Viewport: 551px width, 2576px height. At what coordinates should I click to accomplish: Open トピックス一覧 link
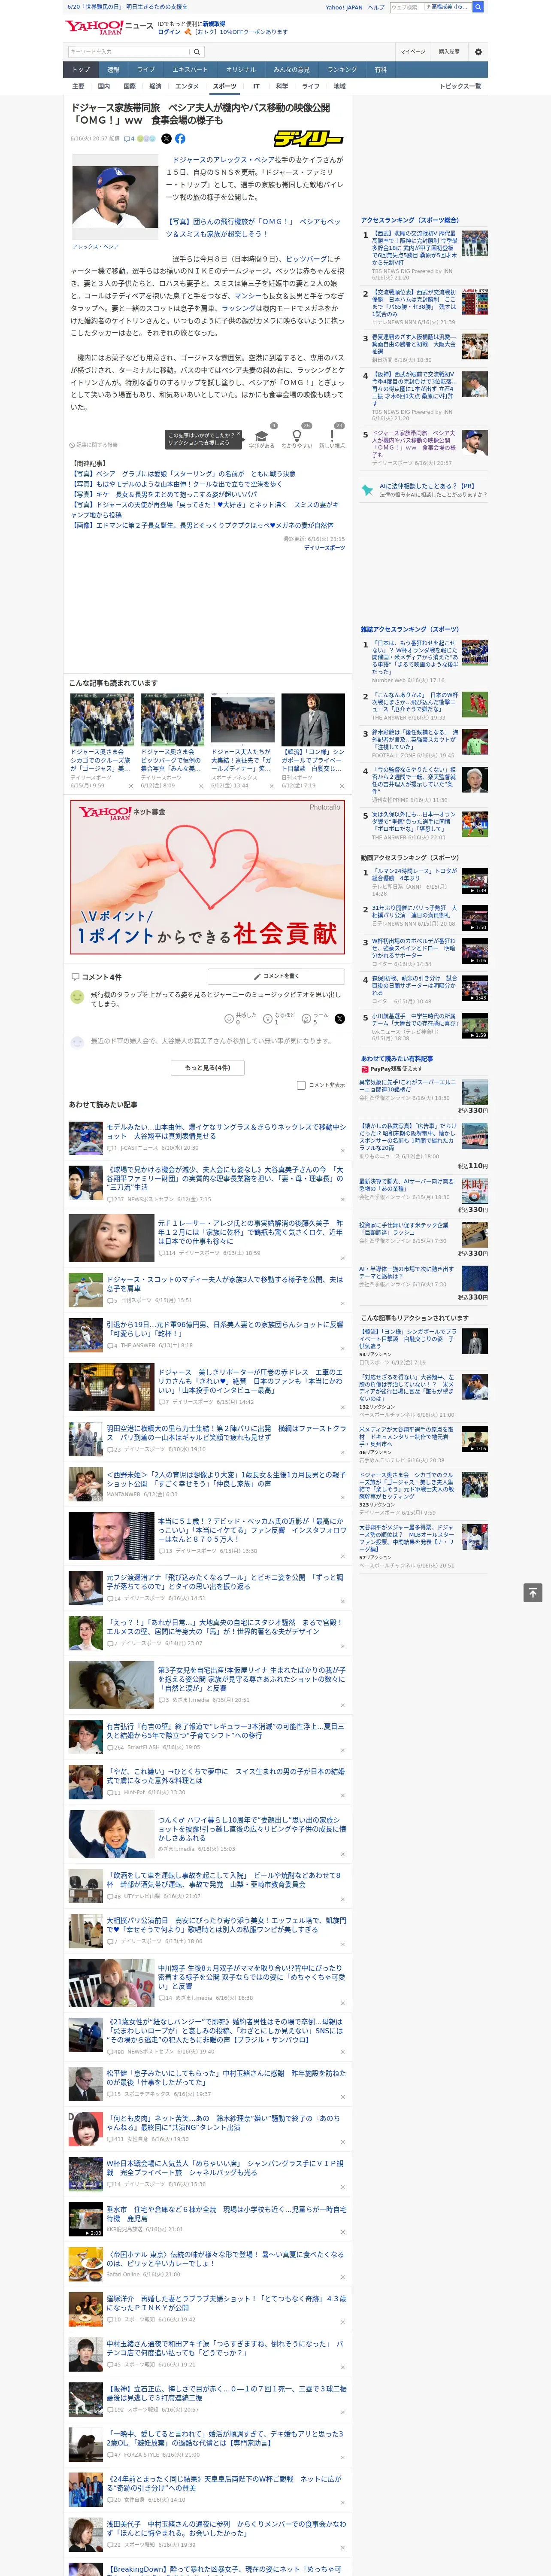(x=460, y=86)
